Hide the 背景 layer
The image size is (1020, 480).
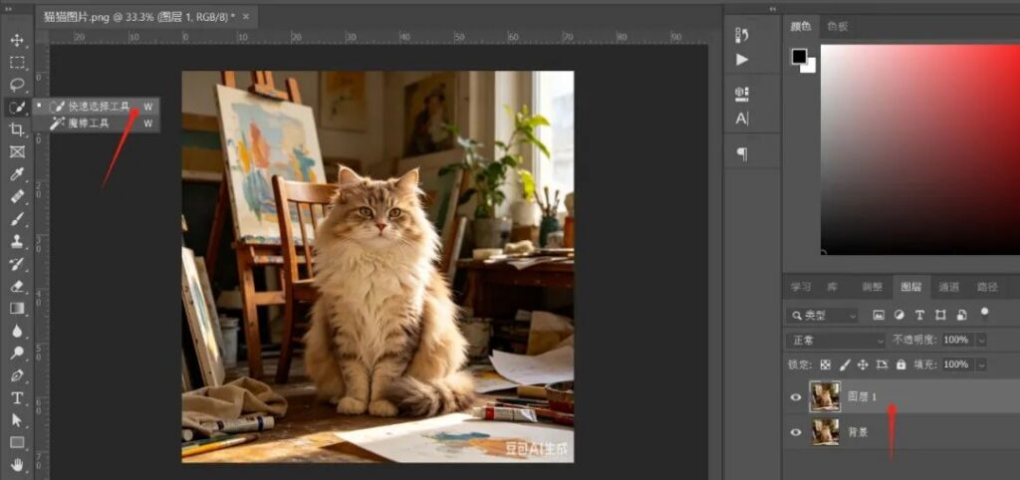tap(795, 432)
